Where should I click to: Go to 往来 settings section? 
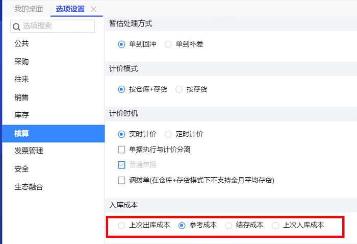[x=22, y=80]
